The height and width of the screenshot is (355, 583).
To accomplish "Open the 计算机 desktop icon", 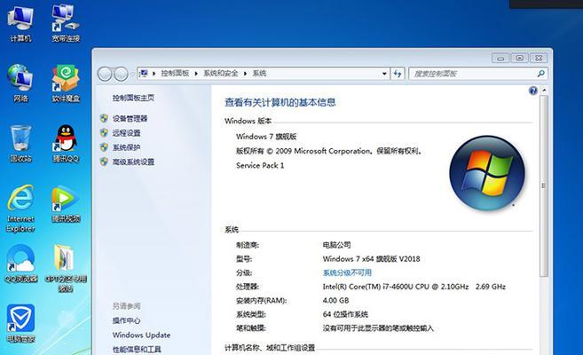I will (20, 23).
